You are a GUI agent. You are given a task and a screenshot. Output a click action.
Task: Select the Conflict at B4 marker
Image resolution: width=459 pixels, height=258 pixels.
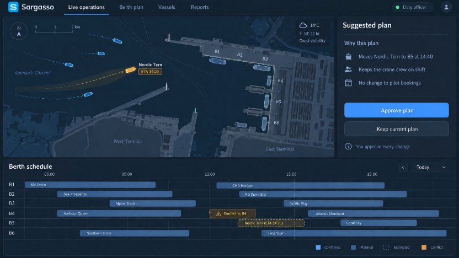(x=232, y=213)
